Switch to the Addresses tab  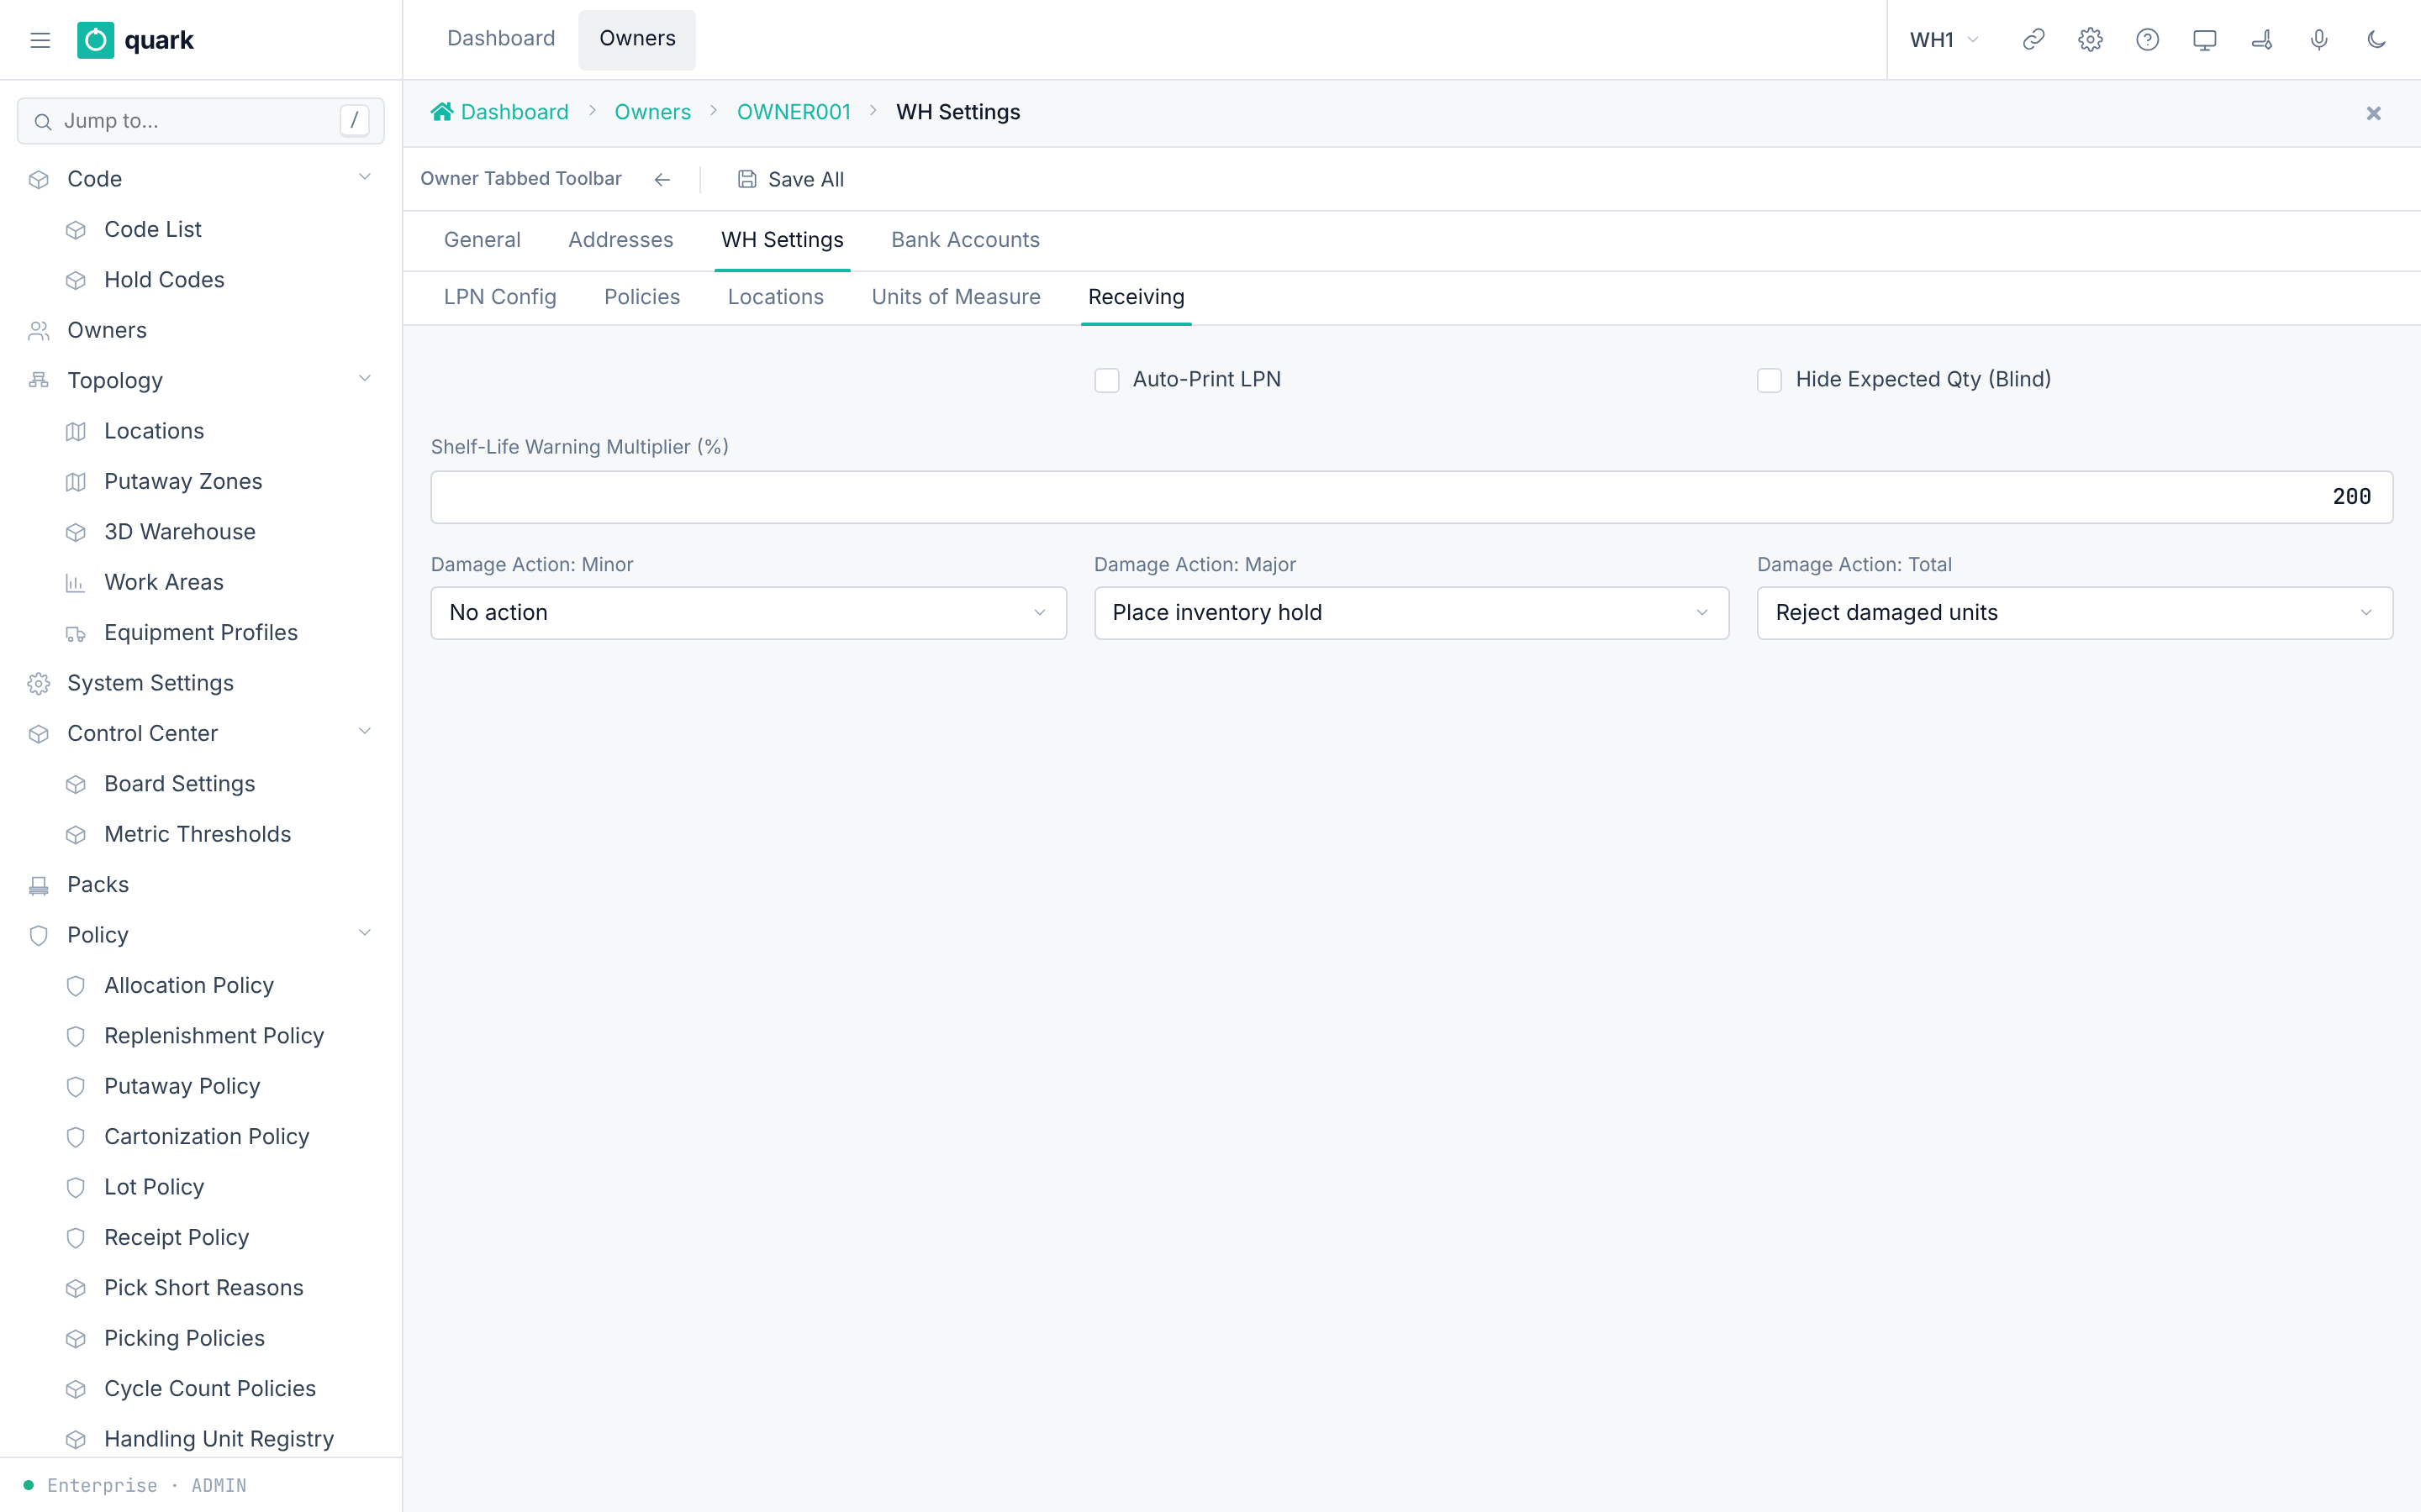[620, 240]
